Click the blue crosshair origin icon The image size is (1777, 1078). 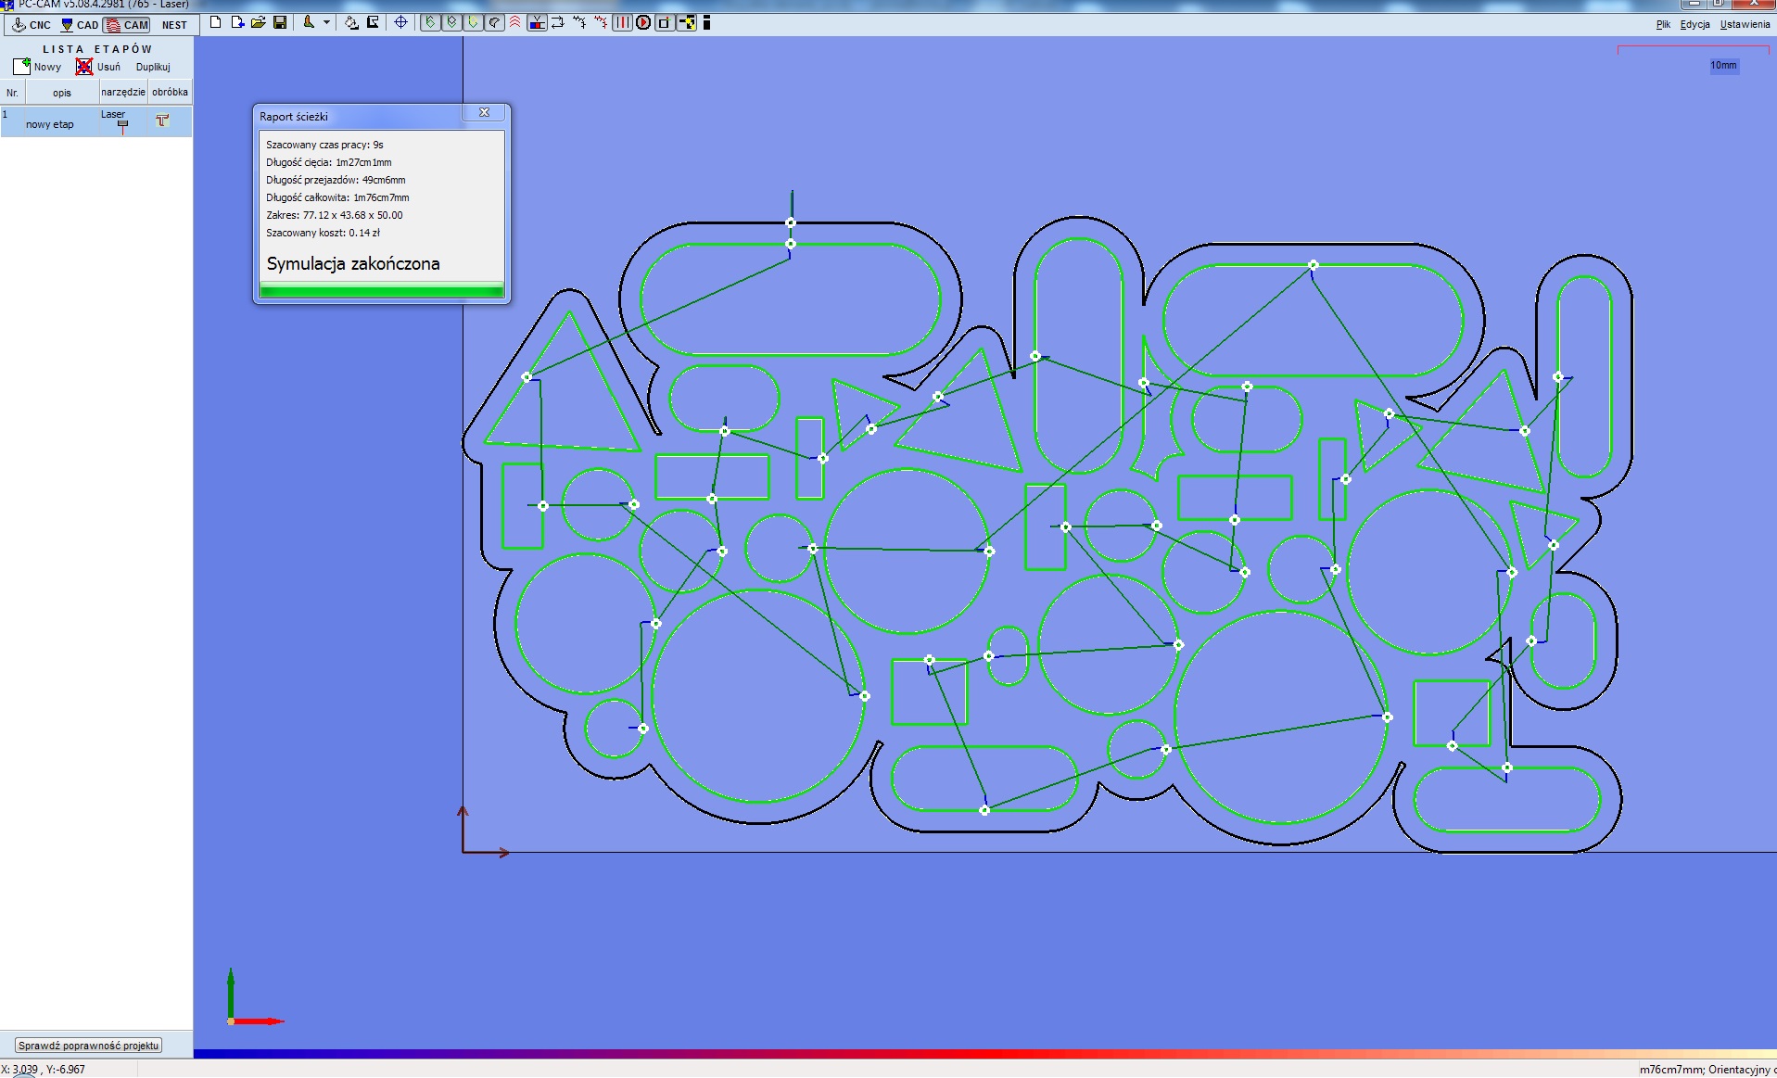tap(400, 22)
